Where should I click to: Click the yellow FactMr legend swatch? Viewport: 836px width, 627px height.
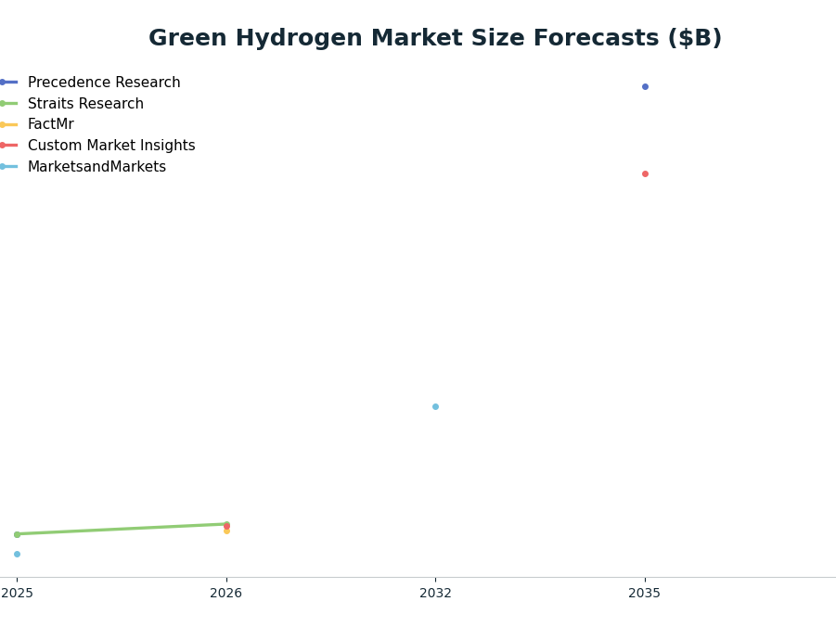click(8, 125)
